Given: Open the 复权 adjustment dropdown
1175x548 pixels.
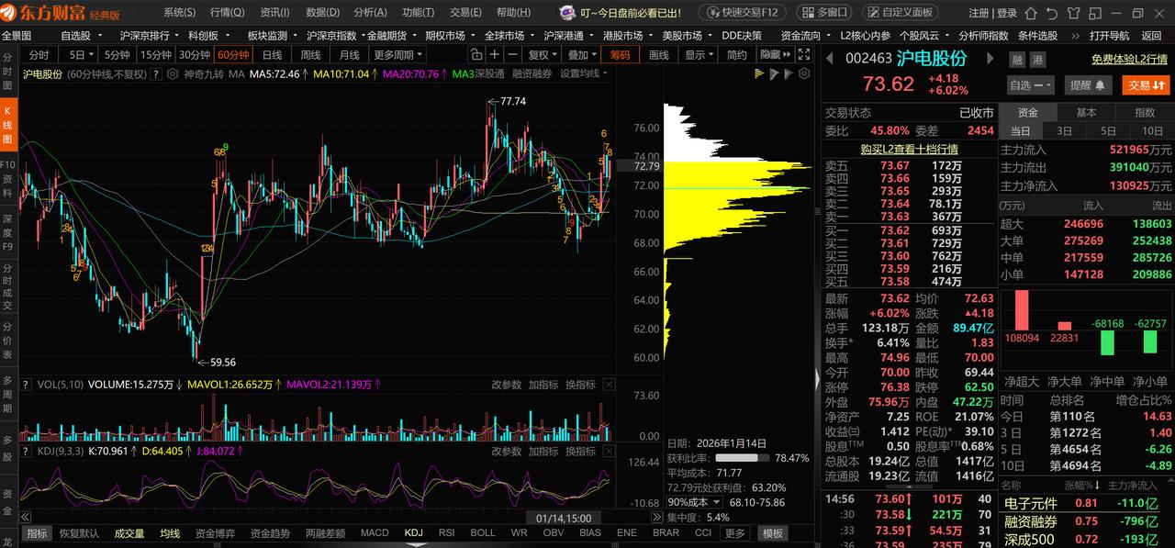Looking at the screenshot, I should click(x=541, y=54).
